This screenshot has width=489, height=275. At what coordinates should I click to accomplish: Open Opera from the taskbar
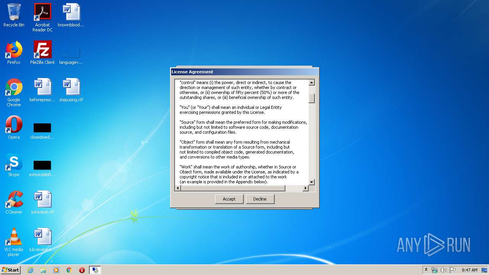coord(82,270)
